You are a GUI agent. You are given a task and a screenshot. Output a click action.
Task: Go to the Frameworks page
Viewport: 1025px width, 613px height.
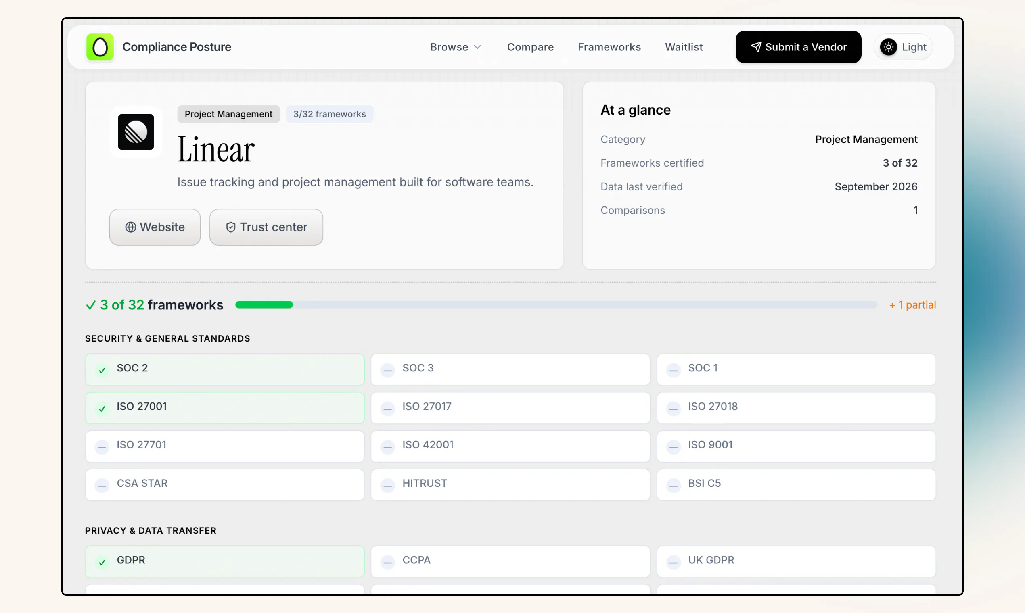click(x=609, y=47)
